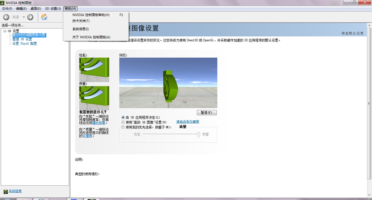Select 使用"高级 3D 图像"设置(U) radio button

pos(123,122)
